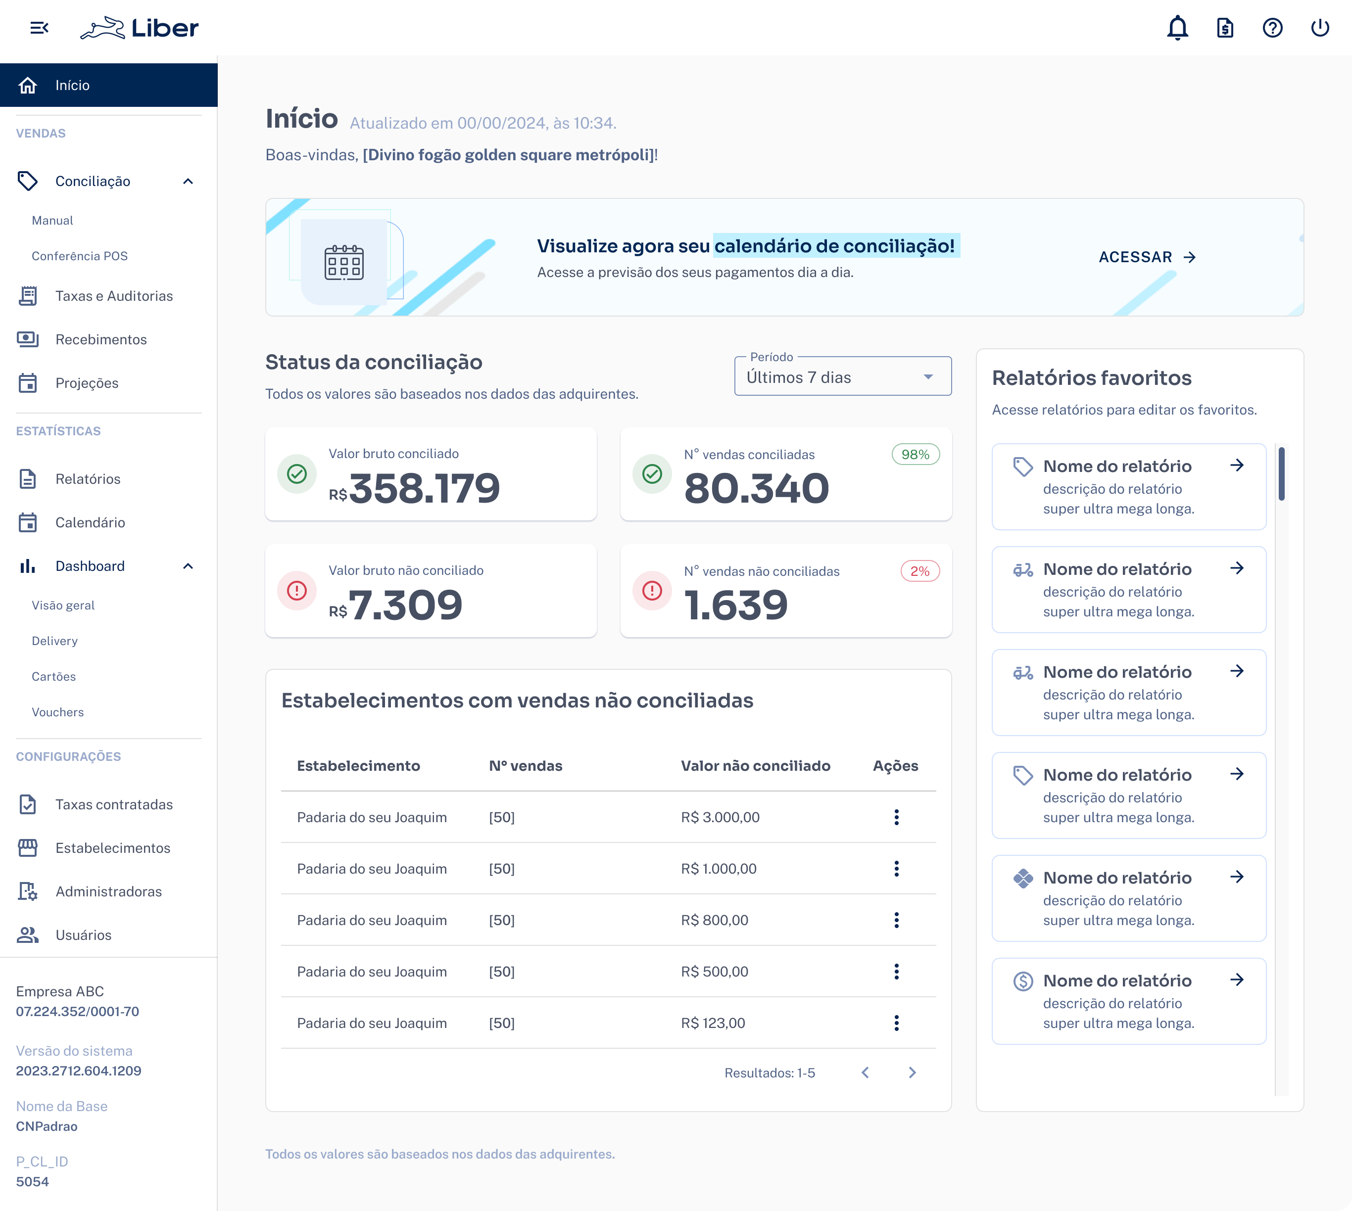Click arrow on first favorite report card
The height and width of the screenshot is (1211, 1352).
click(1237, 465)
